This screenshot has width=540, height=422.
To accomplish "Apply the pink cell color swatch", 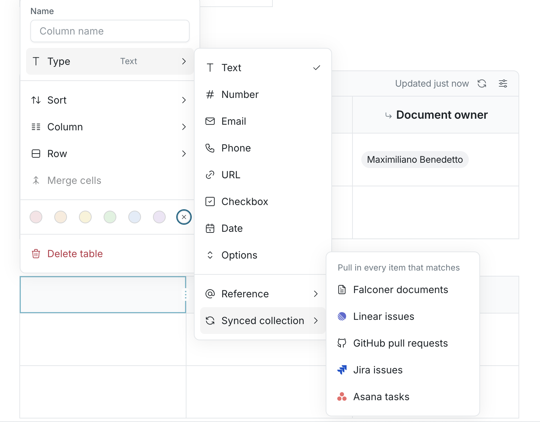I will (36, 217).
